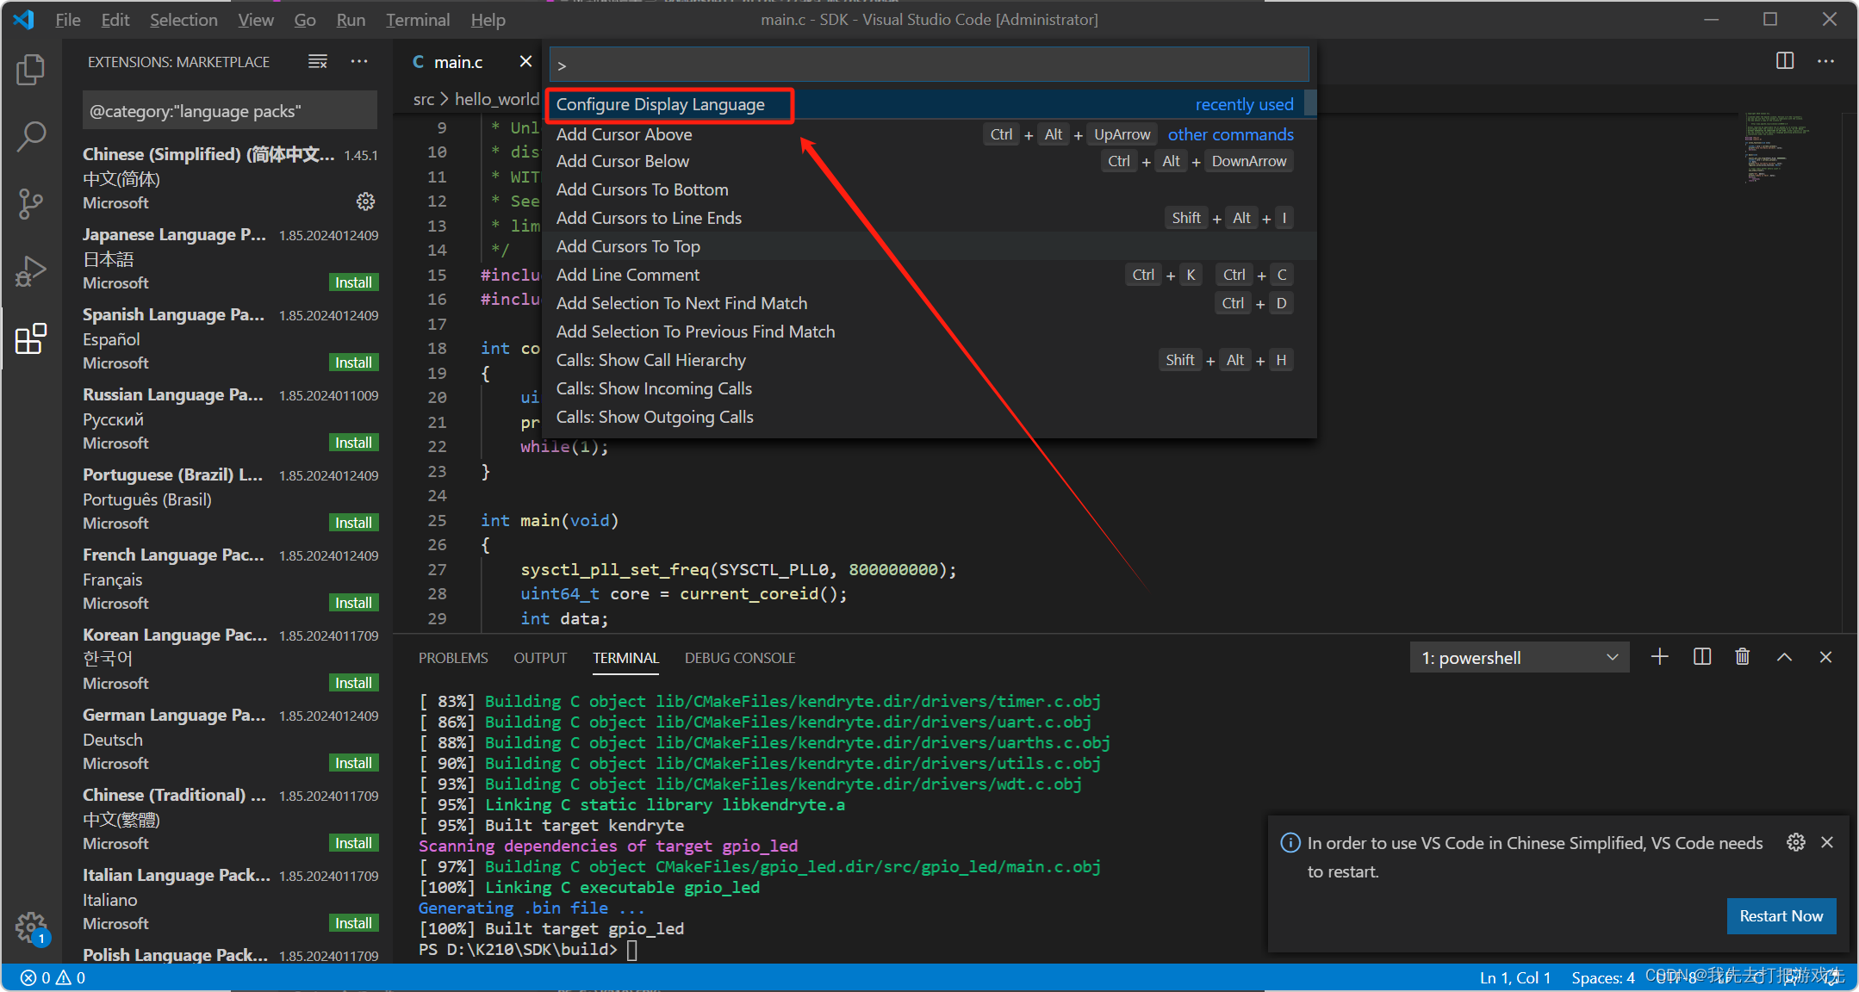Open the powershell terminal selector dropdown

click(1520, 658)
